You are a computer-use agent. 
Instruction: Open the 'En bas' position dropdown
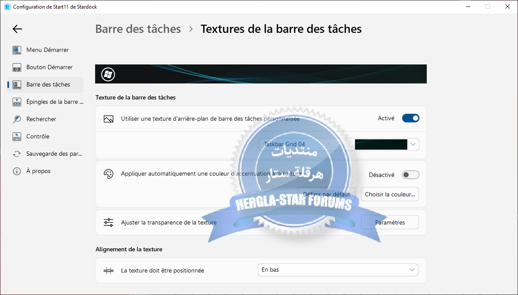click(x=338, y=270)
